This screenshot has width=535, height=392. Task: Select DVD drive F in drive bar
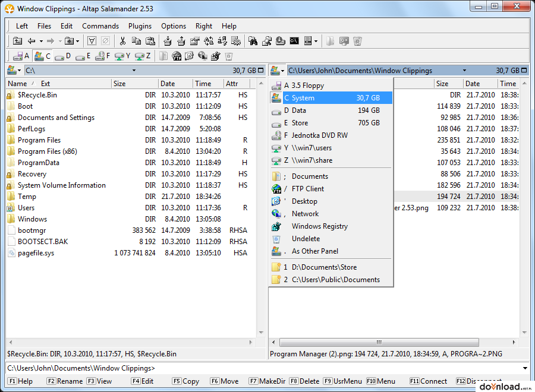pyautogui.click(x=103, y=56)
